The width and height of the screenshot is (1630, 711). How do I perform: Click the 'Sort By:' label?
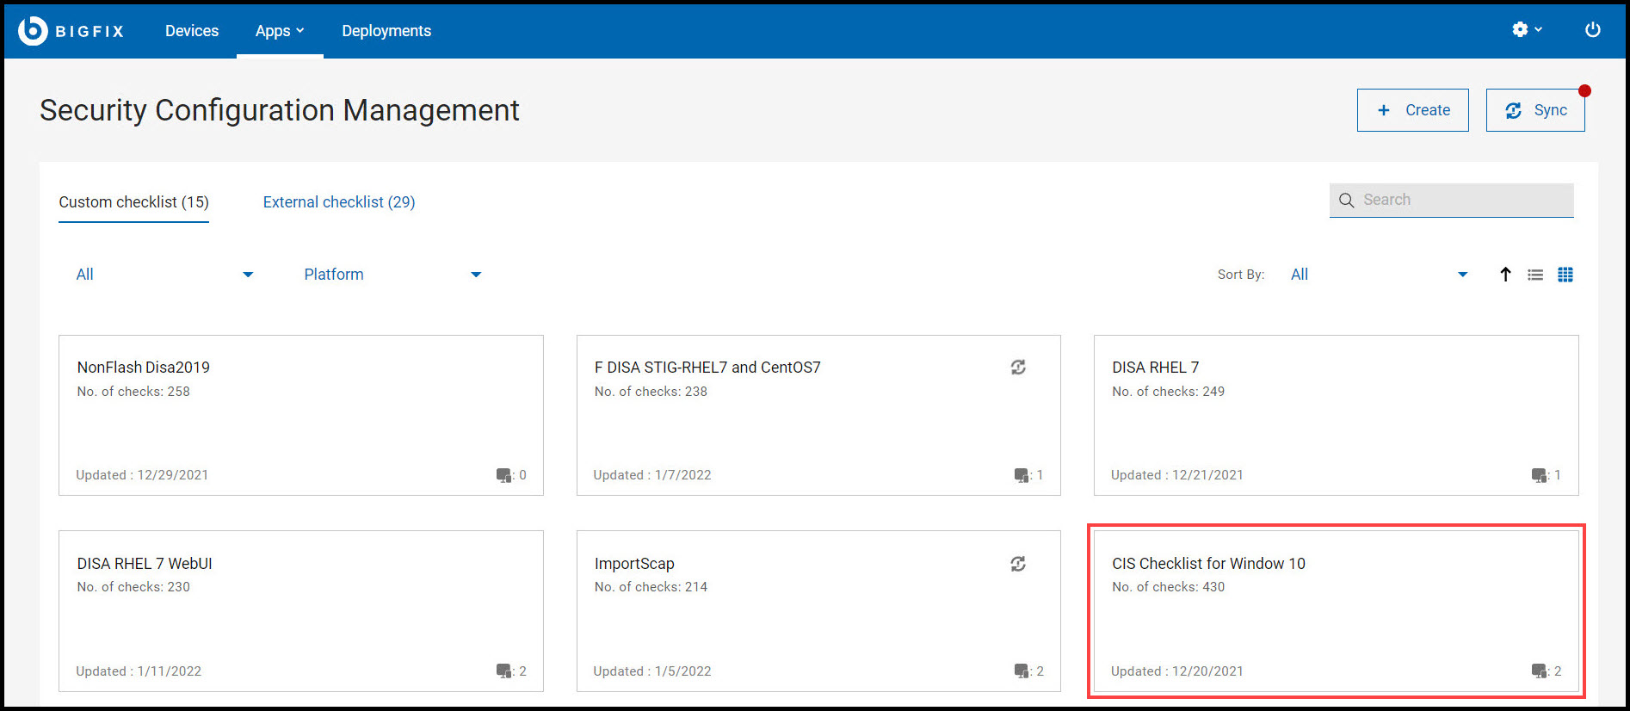point(1241,275)
